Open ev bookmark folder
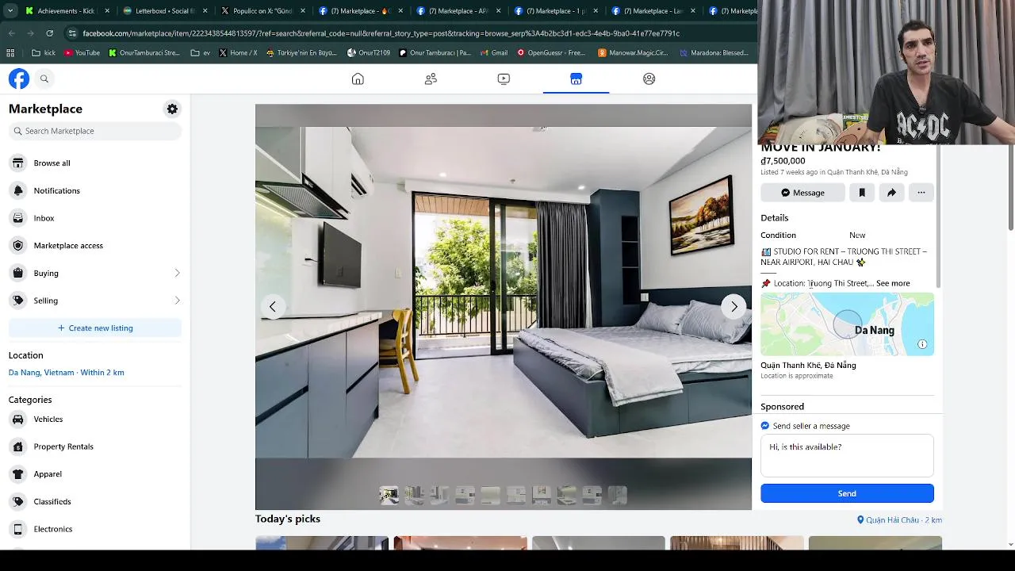The height and width of the screenshot is (571, 1015). point(201,53)
